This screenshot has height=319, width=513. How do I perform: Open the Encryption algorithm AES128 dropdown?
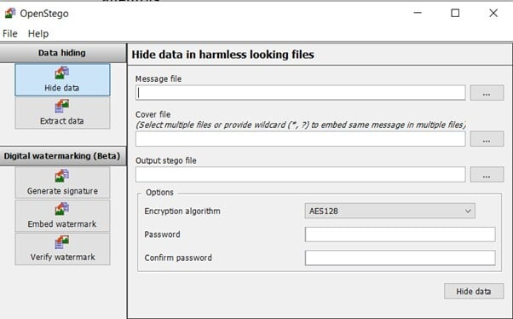pyautogui.click(x=390, y=211)
